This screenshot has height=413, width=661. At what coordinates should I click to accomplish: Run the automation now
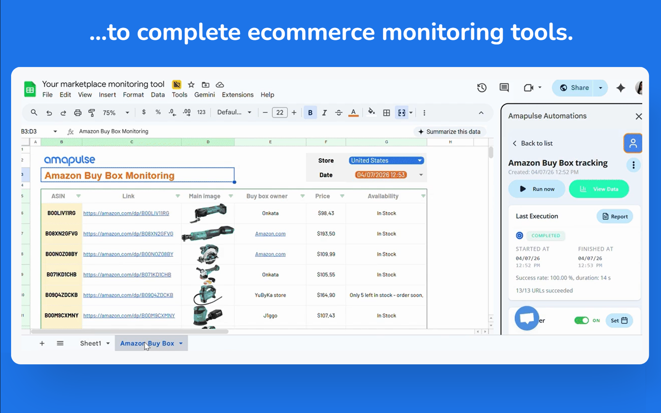[537, 189]
